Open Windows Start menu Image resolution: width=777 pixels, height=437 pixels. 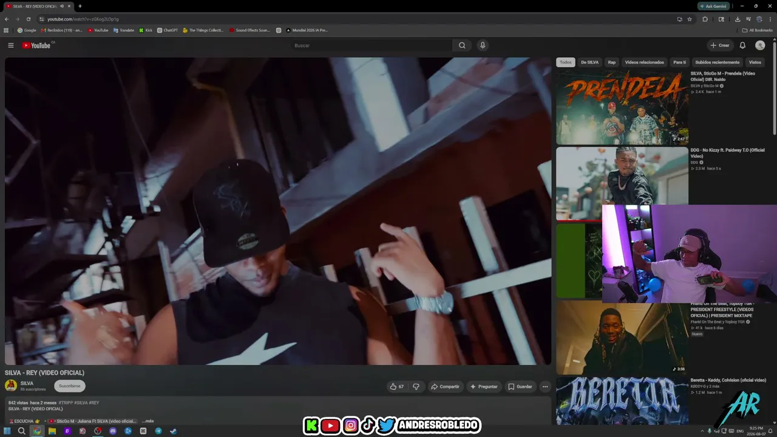[x=7, y=431]
